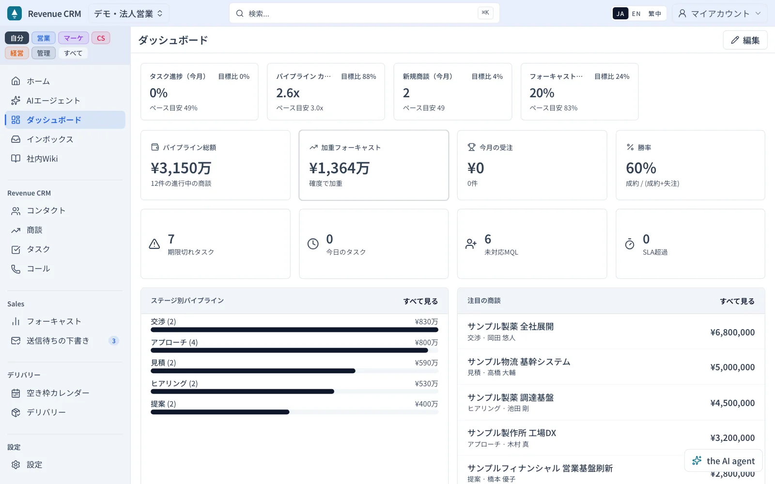Screen dimensions: 775x484
Task: Go to フォーキャスト in sidebar
Action: pyautogui.click(x=65, y=321)
